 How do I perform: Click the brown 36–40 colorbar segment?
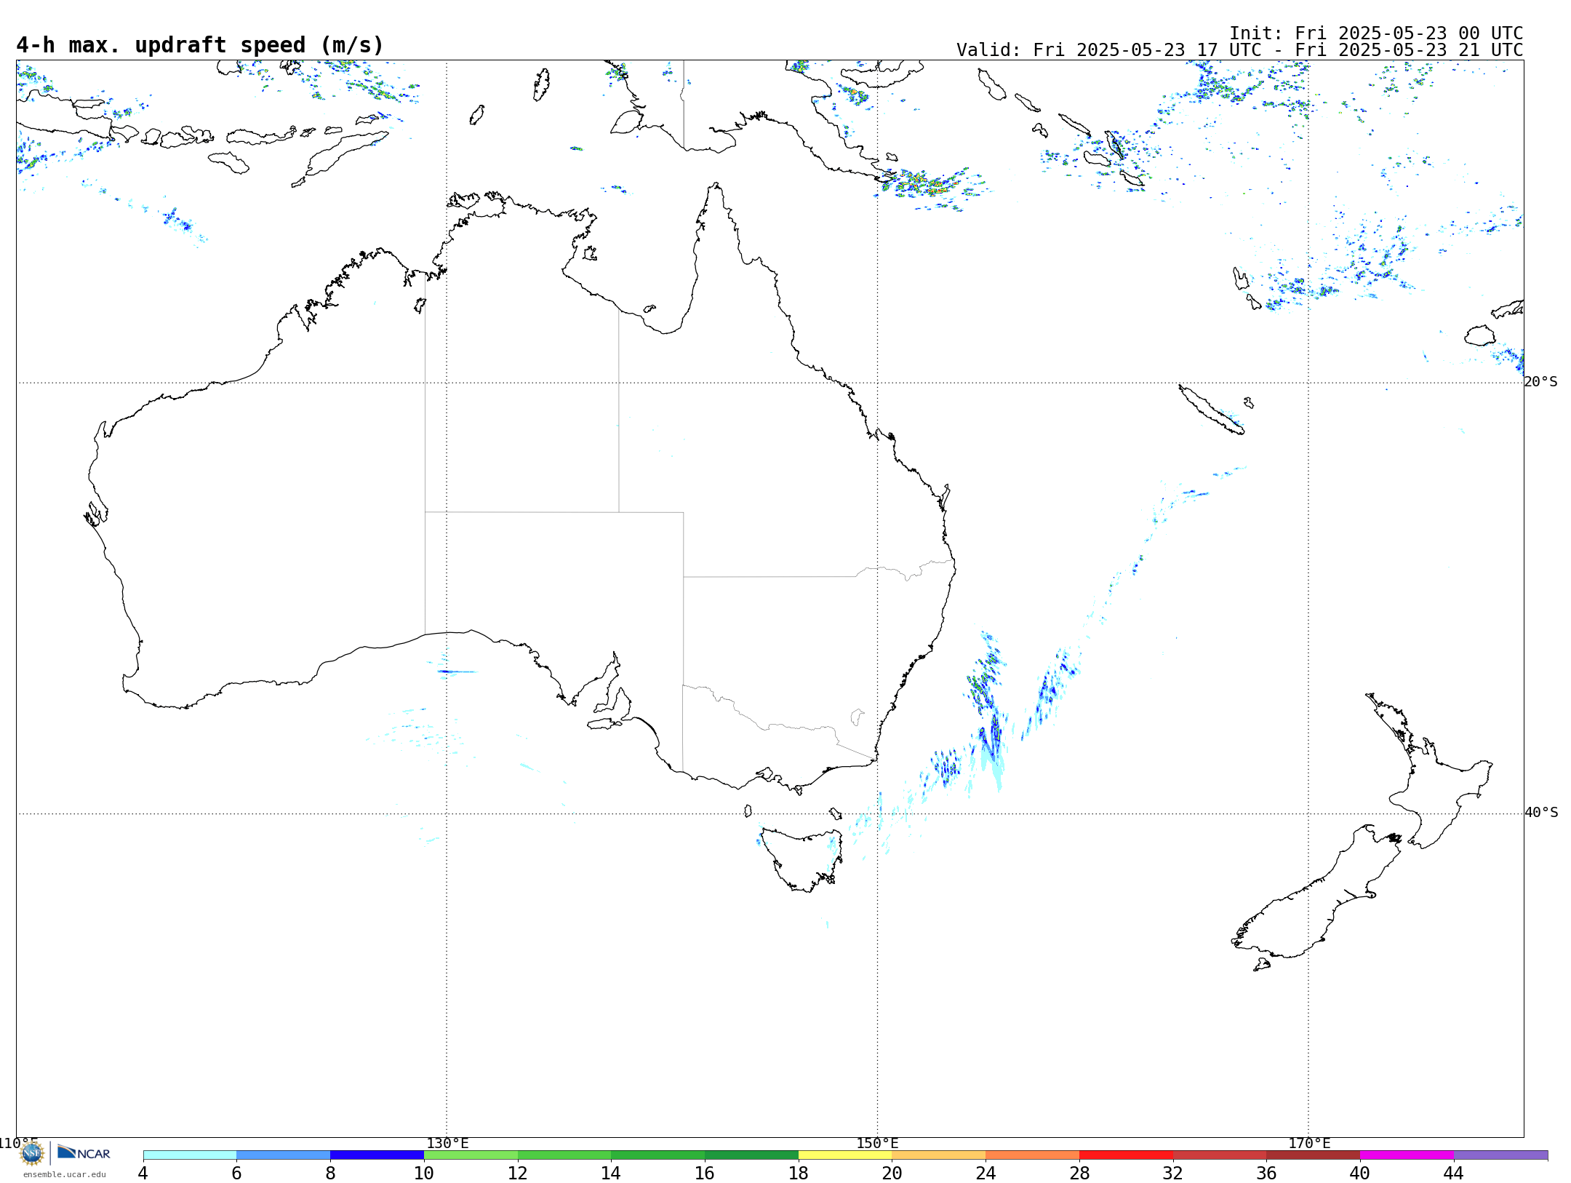click(x=1314, y=1155)
